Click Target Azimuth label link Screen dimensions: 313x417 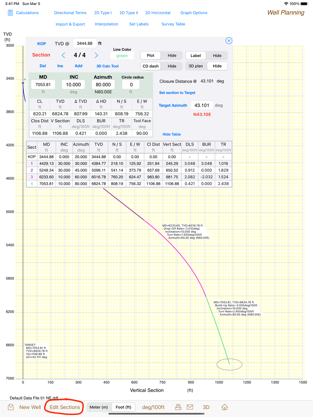[173, 105]
